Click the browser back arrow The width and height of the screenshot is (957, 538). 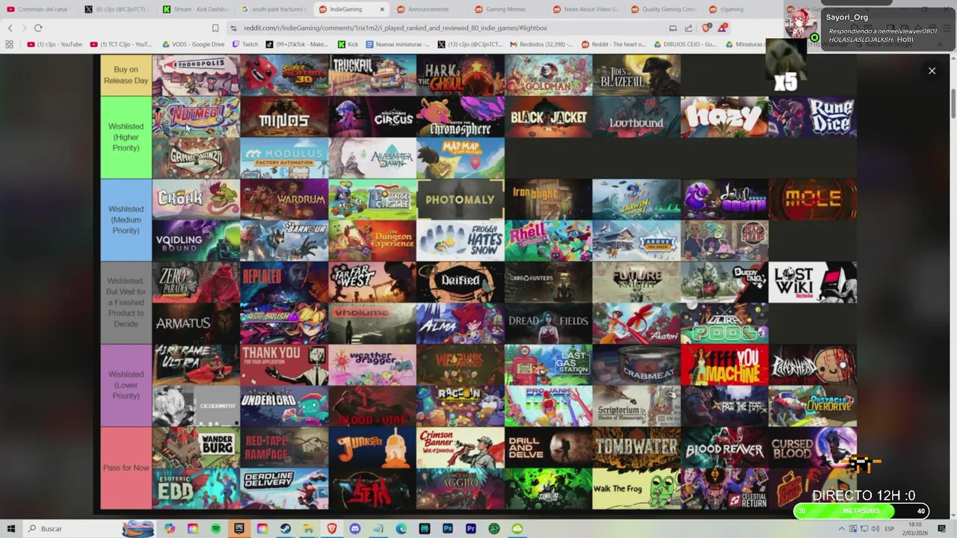click(10, 28)
